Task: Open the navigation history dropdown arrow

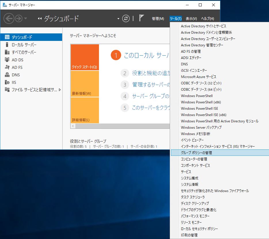Action: 26,19
